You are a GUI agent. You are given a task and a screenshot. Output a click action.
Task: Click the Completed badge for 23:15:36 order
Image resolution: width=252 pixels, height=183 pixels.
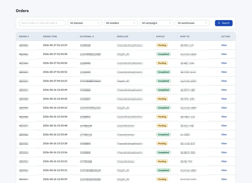pyautogui.click(x=163, y=153)
